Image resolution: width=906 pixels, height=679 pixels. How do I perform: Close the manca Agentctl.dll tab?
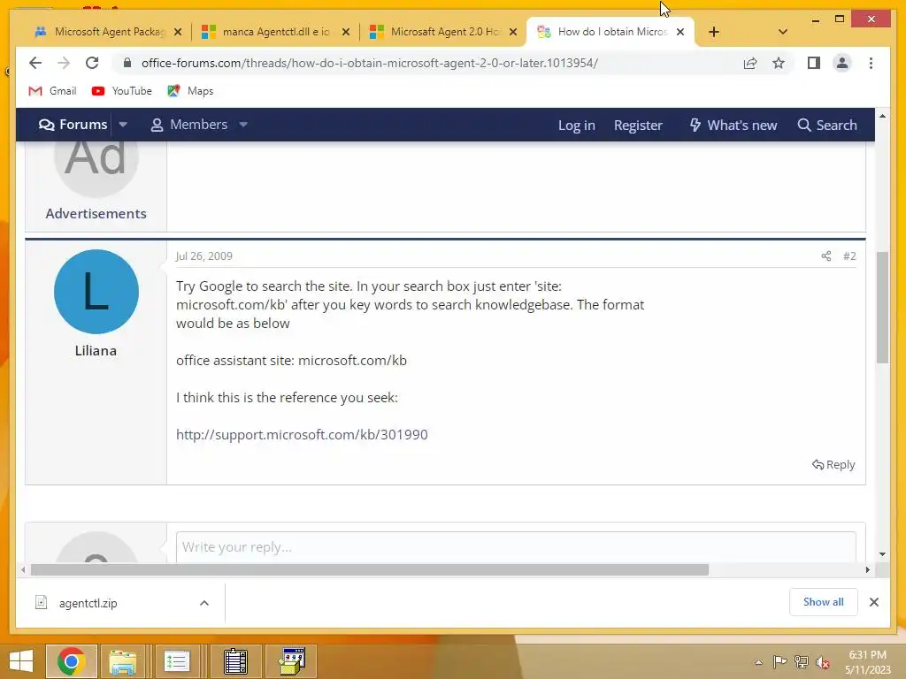346,32
